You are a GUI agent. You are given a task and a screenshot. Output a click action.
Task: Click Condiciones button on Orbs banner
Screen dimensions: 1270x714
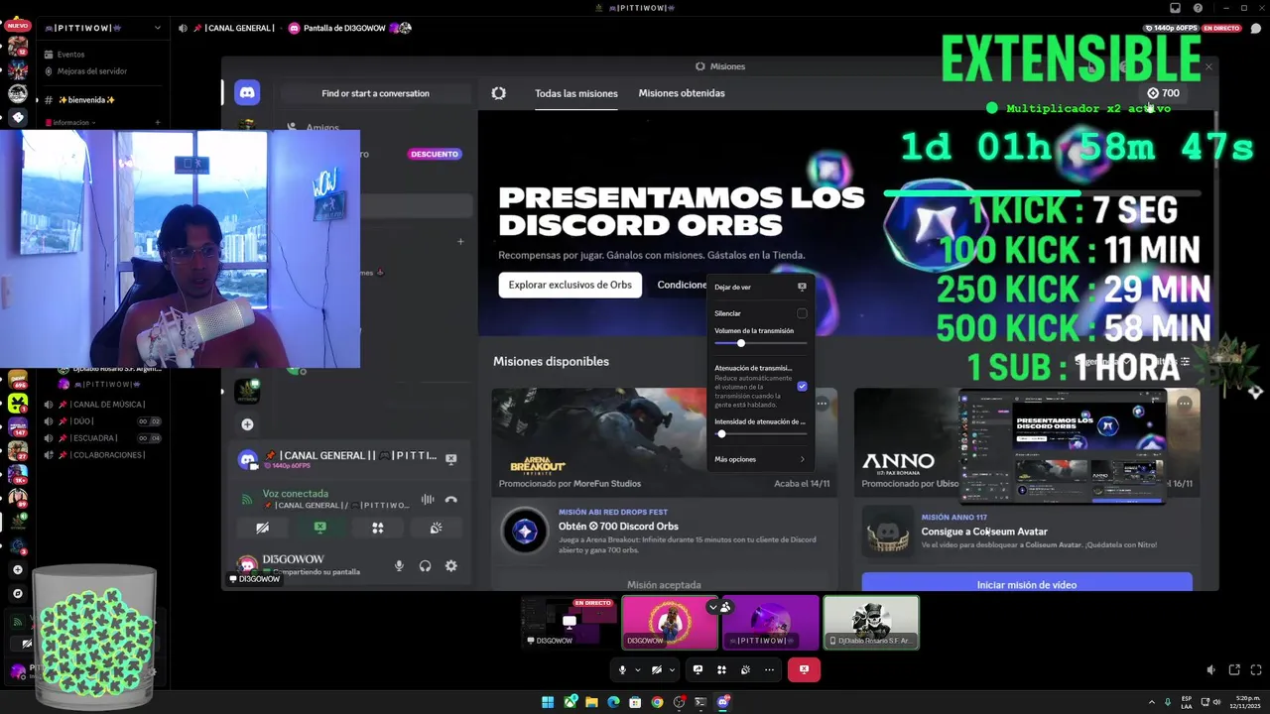tap(681, 285)
